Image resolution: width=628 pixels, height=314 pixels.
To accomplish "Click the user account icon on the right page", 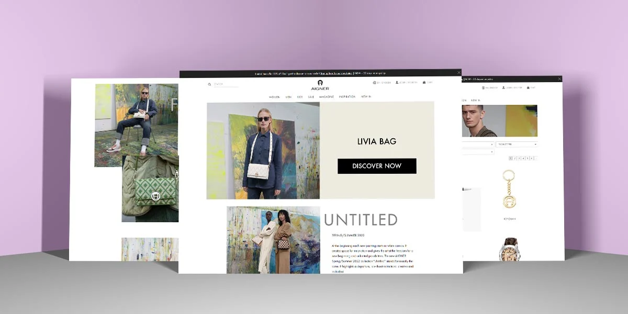I will 503,87.
